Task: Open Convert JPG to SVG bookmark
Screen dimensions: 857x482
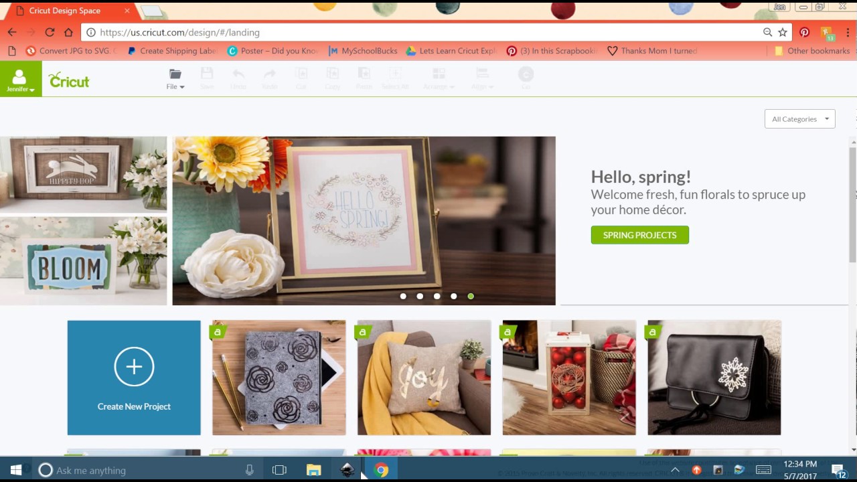Action: click(x=71, y=51)
